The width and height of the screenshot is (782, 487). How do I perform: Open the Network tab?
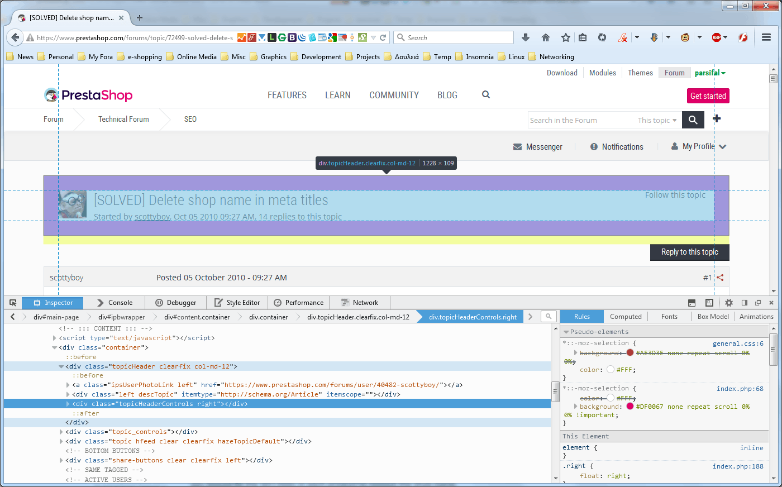tap(360, 303)
